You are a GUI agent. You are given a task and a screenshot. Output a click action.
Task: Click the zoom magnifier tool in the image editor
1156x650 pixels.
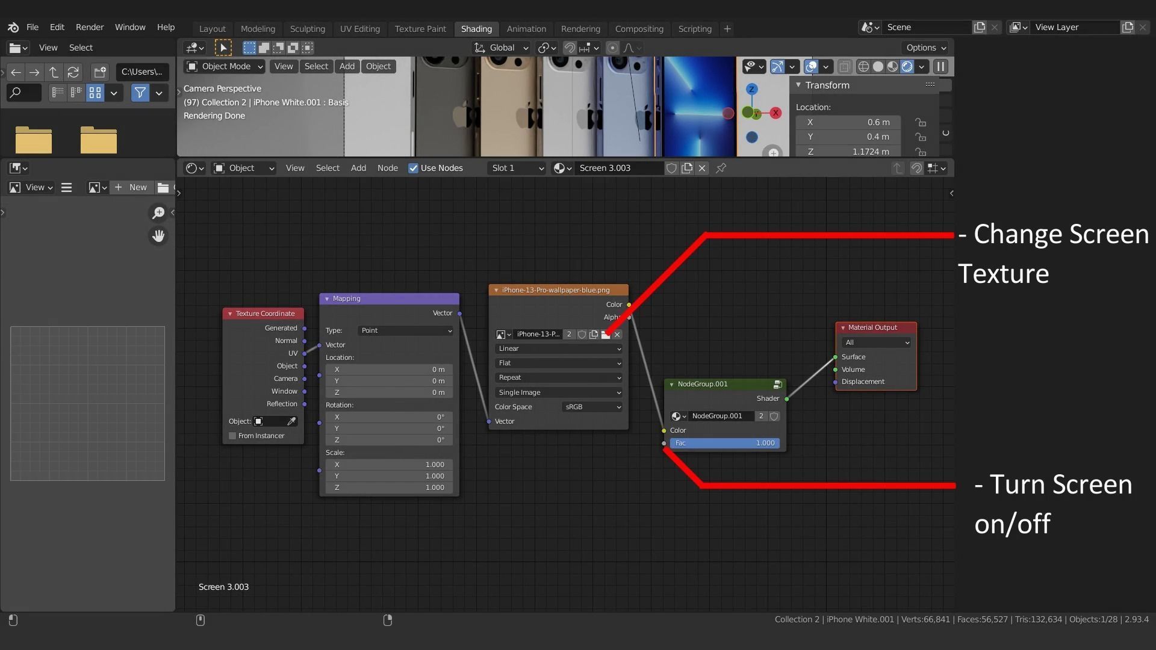tap(158, 213)
